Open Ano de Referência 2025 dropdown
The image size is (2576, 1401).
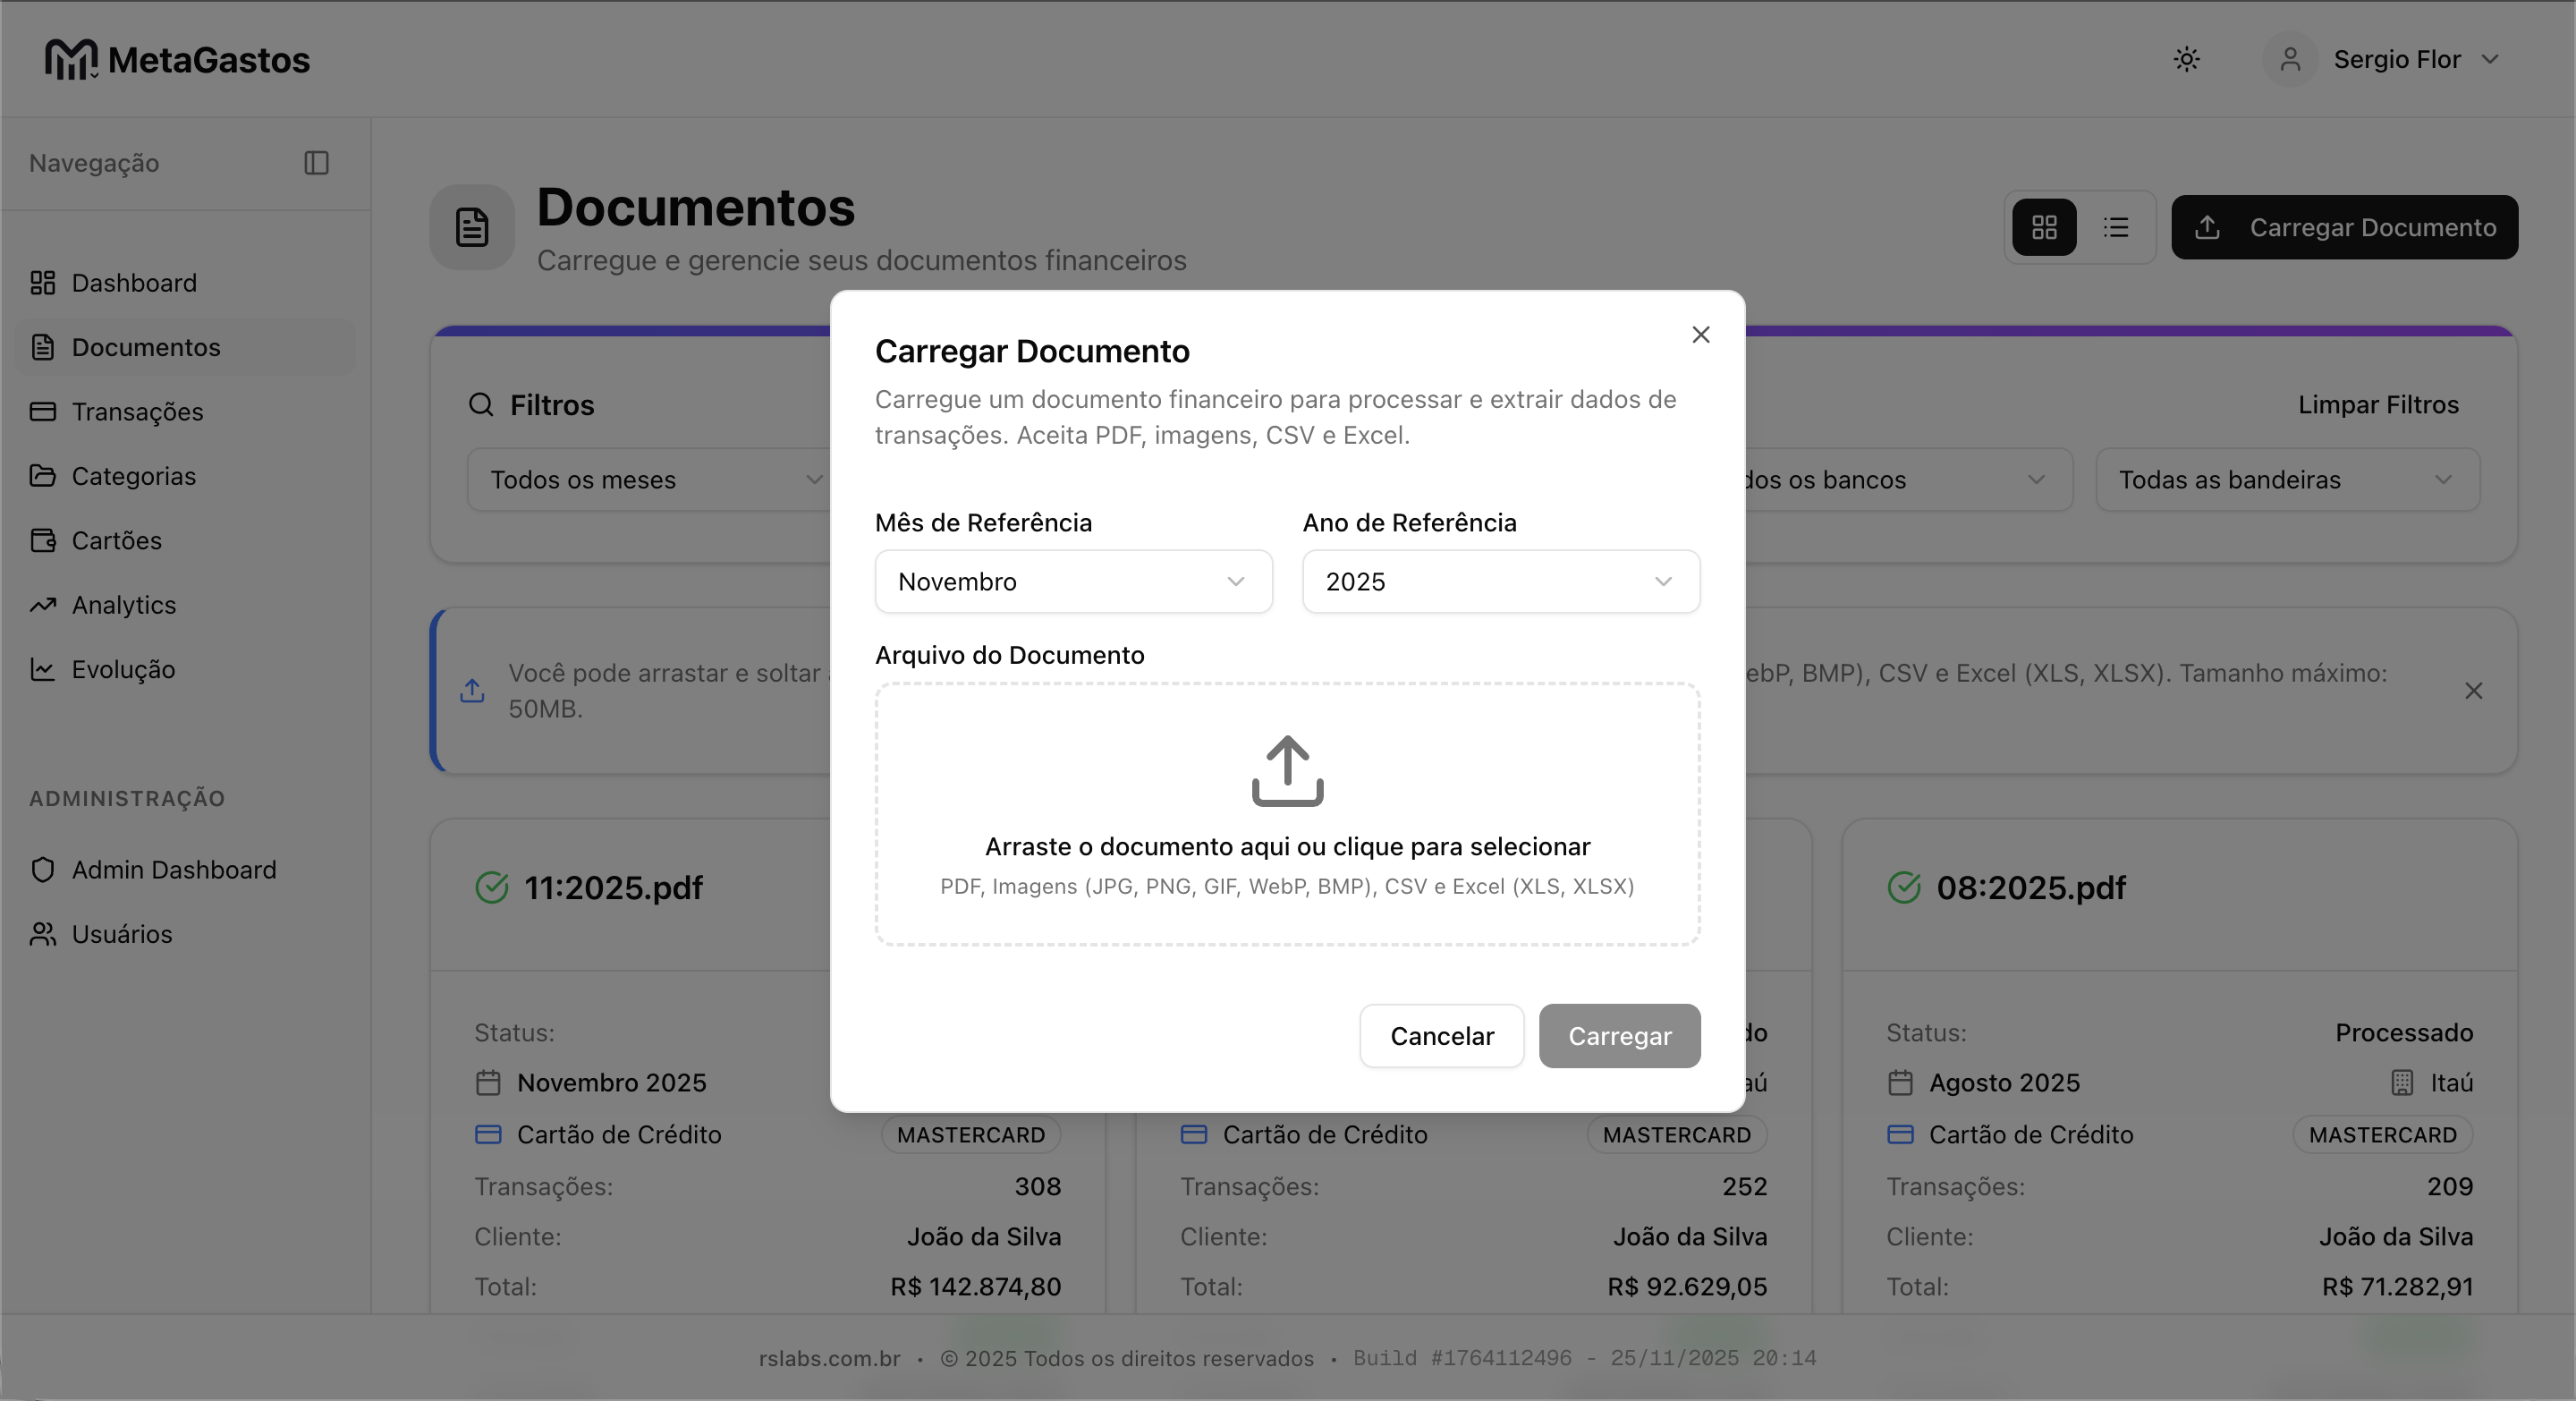click(x=1500, y=582)
